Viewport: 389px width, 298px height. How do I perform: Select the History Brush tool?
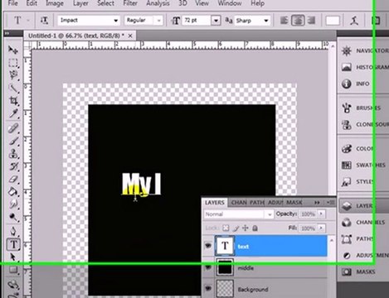click(x=12, y=166)
